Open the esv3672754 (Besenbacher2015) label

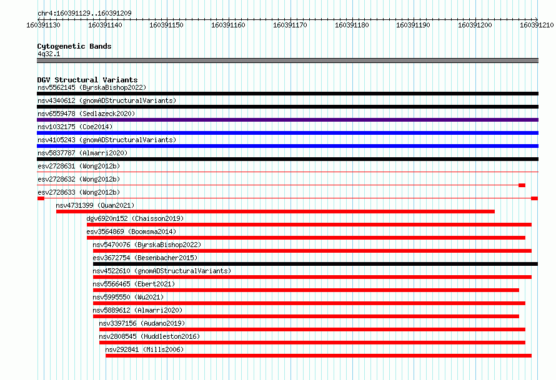tap(145, 258)
